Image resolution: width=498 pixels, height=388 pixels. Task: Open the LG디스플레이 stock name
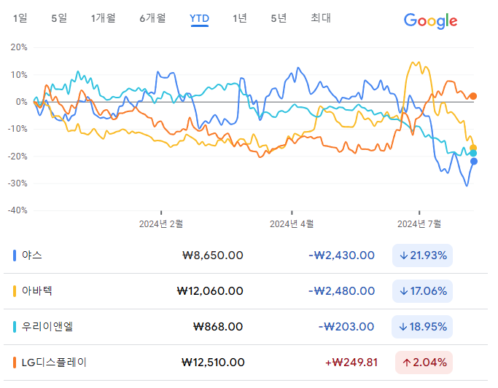54,363
